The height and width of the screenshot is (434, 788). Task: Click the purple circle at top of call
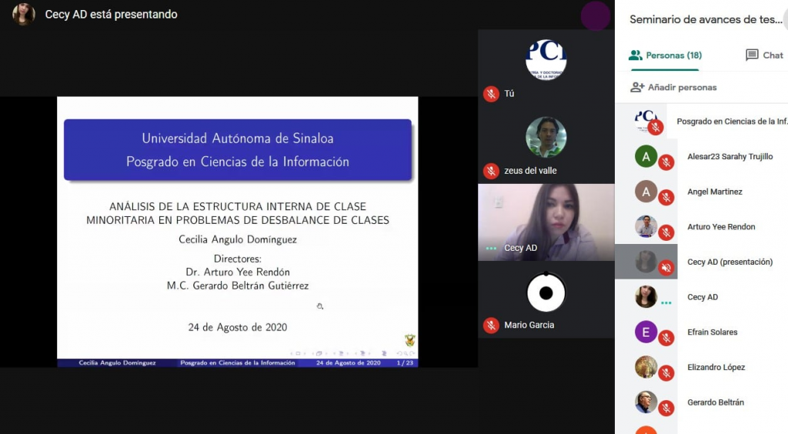click(x=596, y=16)
